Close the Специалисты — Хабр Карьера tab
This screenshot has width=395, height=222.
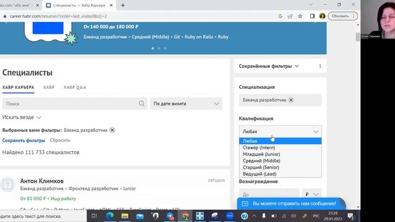(x=111, y=6)
